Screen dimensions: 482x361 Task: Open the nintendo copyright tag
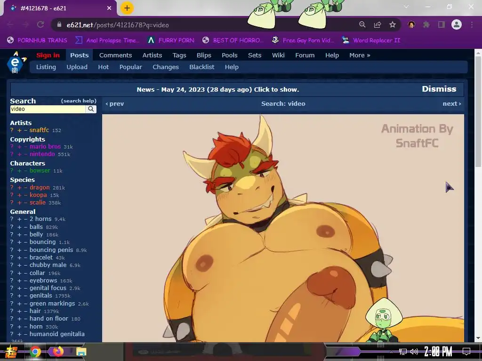(x=42, y=154)
